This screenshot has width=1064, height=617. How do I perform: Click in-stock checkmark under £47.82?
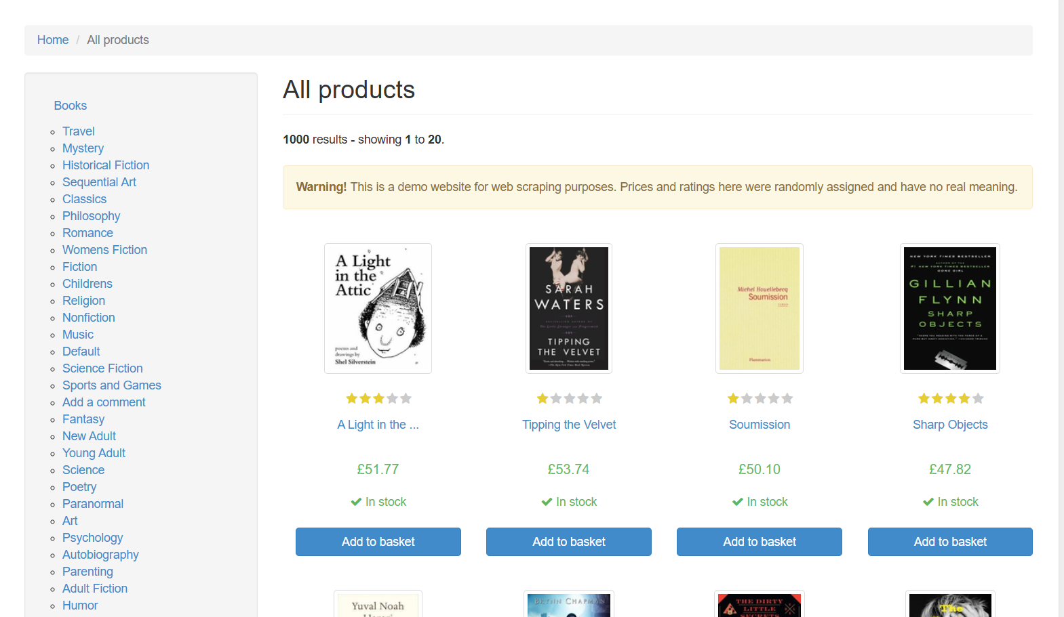click(928, 502)
